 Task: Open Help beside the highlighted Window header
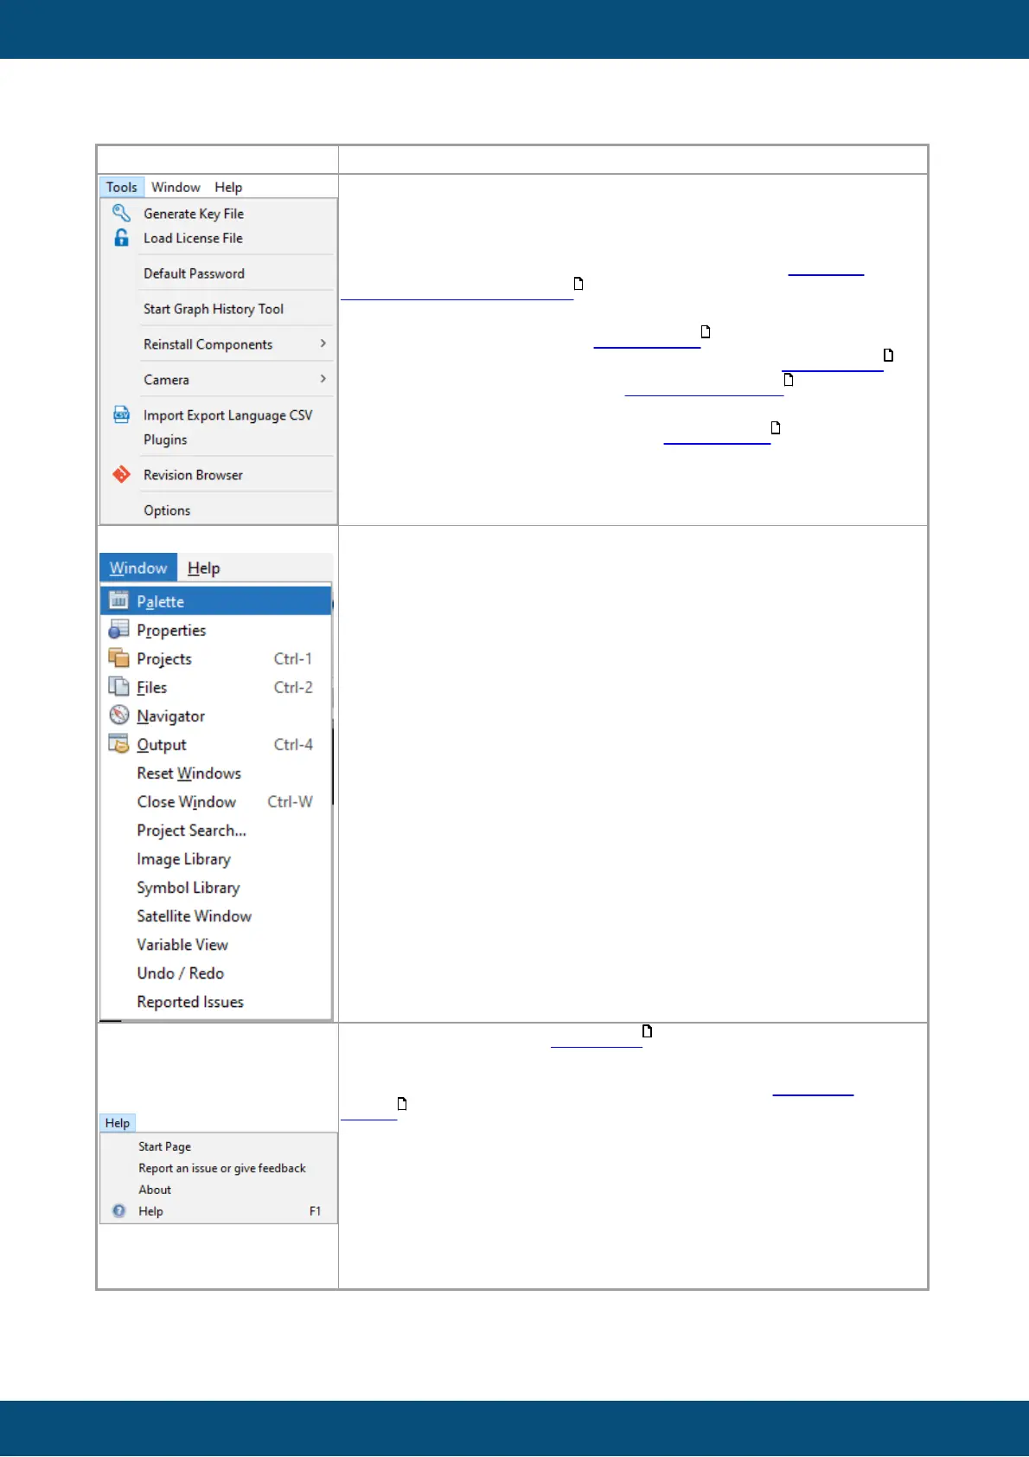point(204,568)
